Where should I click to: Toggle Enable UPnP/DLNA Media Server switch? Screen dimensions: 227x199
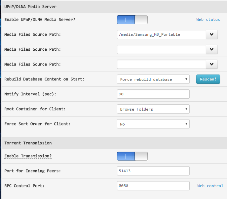tap(132, 20)
